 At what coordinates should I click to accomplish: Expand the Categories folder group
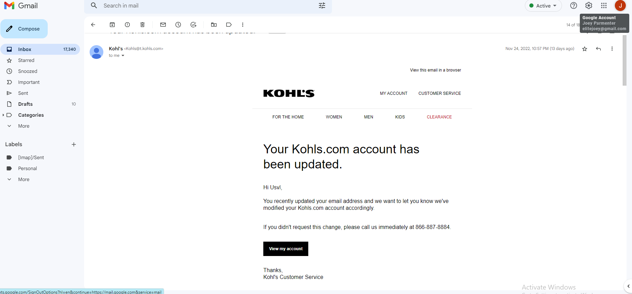3,115
